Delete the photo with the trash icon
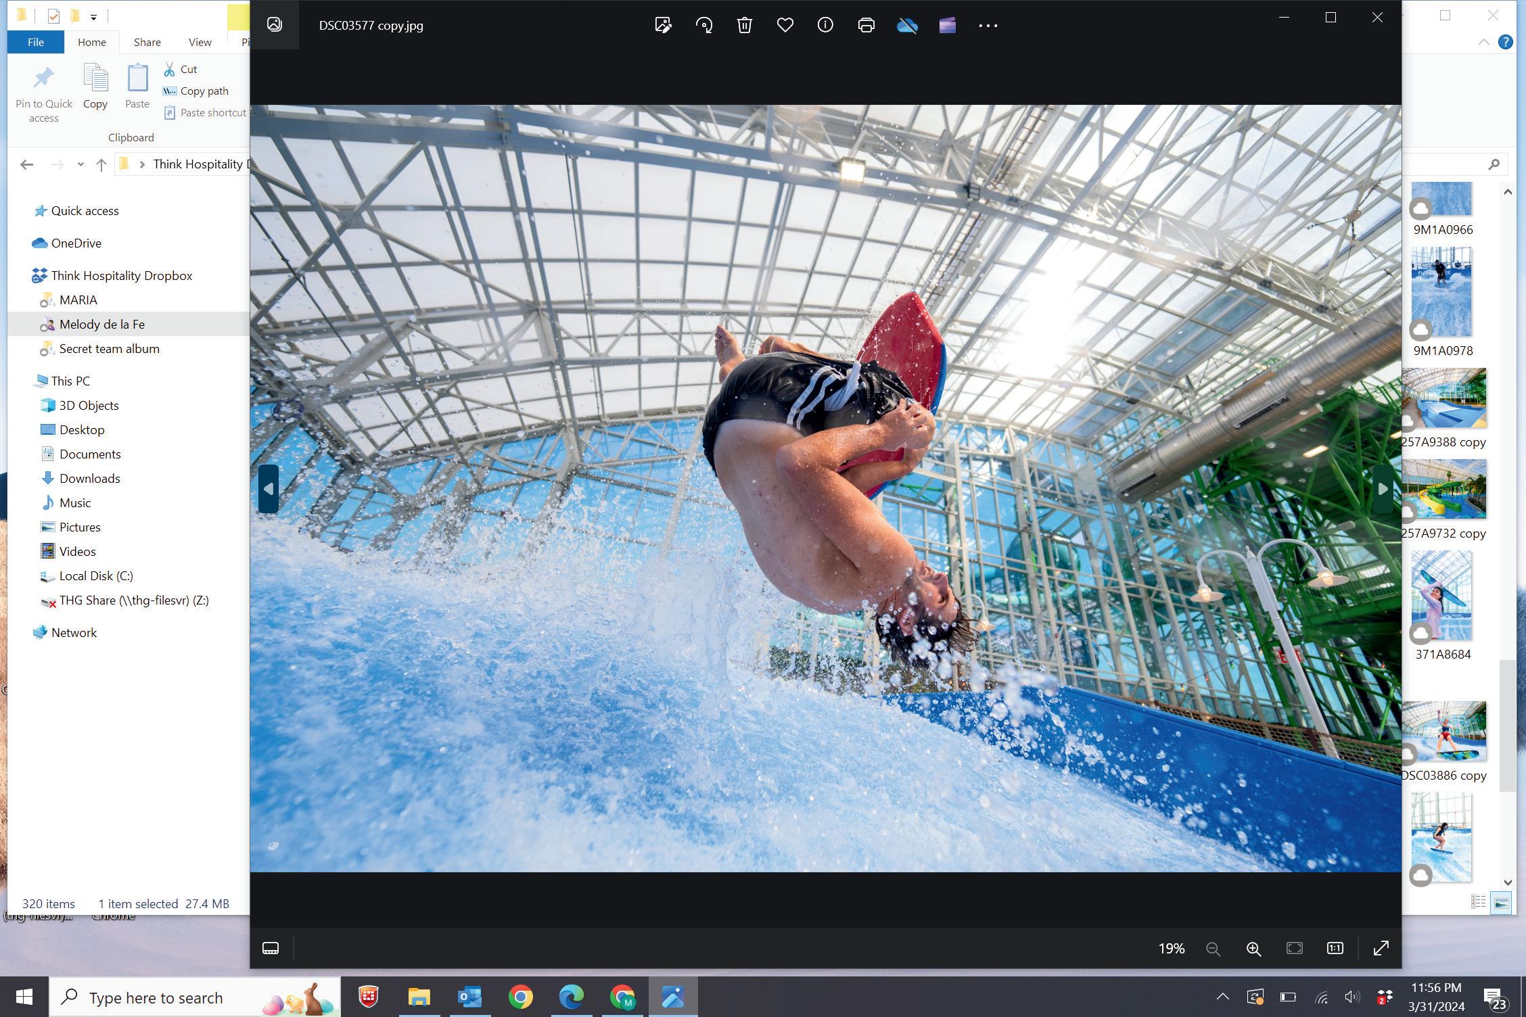This screenshot has height=1017, width=1526. click(x=744, y=26)
